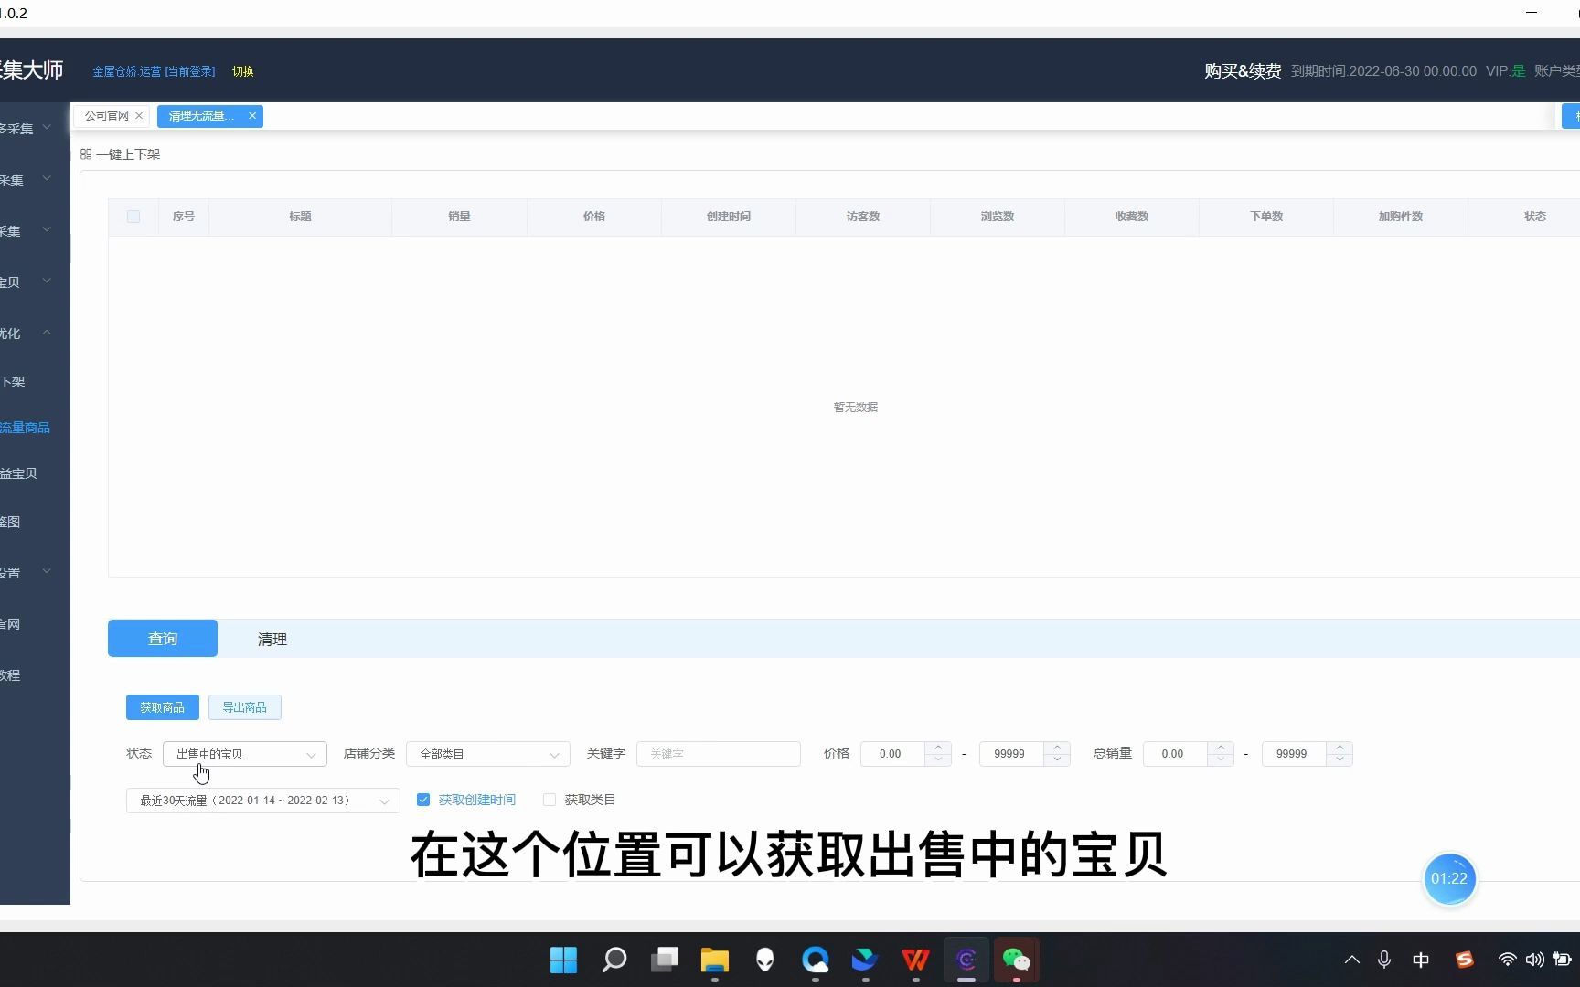Click the purple collector app taskbar icon
The height and width of the screenshot is (987, 1580).
pos(966,960)
